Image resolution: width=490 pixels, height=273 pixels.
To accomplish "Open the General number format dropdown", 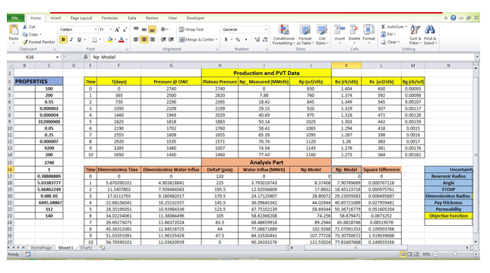I will click(x=266, y=30).
